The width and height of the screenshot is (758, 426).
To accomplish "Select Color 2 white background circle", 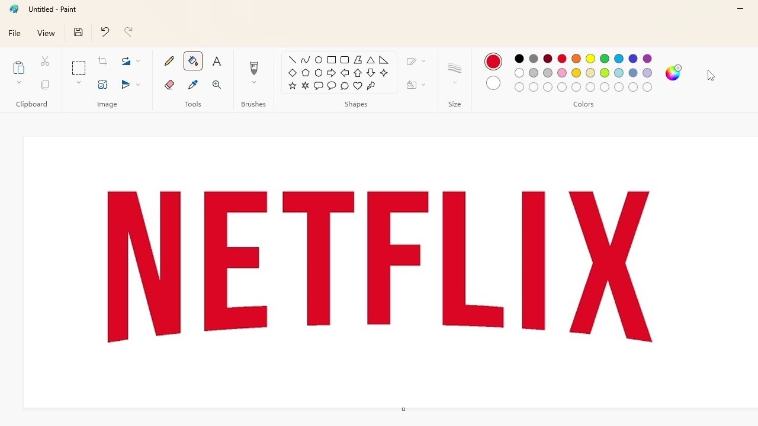I will [493, 83].
